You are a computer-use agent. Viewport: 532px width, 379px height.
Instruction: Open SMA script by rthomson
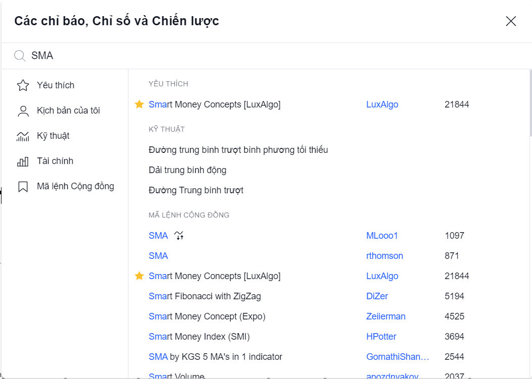pyautogui.click(x=158, y=256)
